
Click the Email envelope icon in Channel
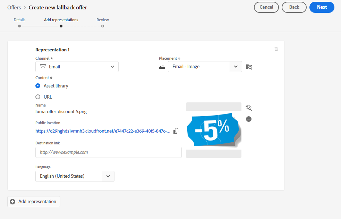point(43,67)
